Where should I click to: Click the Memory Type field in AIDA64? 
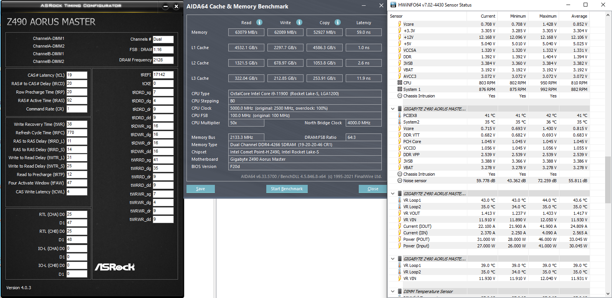click(x=305, y=145)
